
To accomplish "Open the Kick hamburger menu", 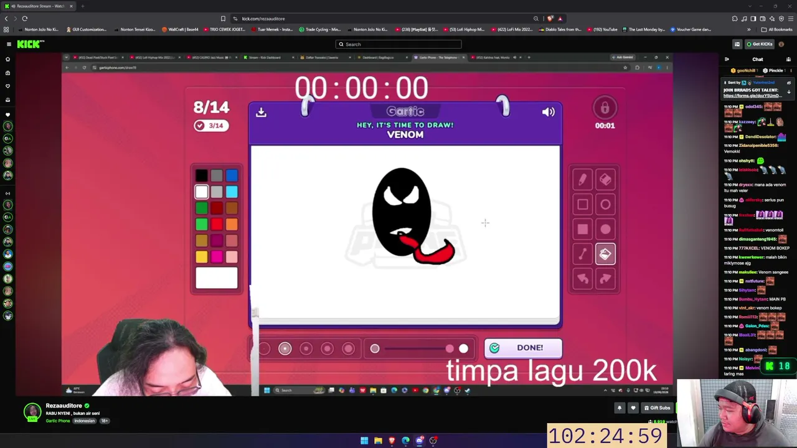I will [x=9, y=44].
